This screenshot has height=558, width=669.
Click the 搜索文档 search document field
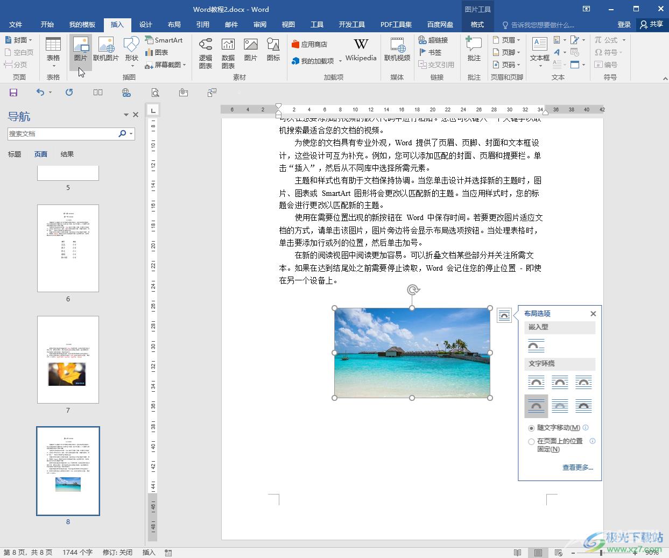click(62, 133)
